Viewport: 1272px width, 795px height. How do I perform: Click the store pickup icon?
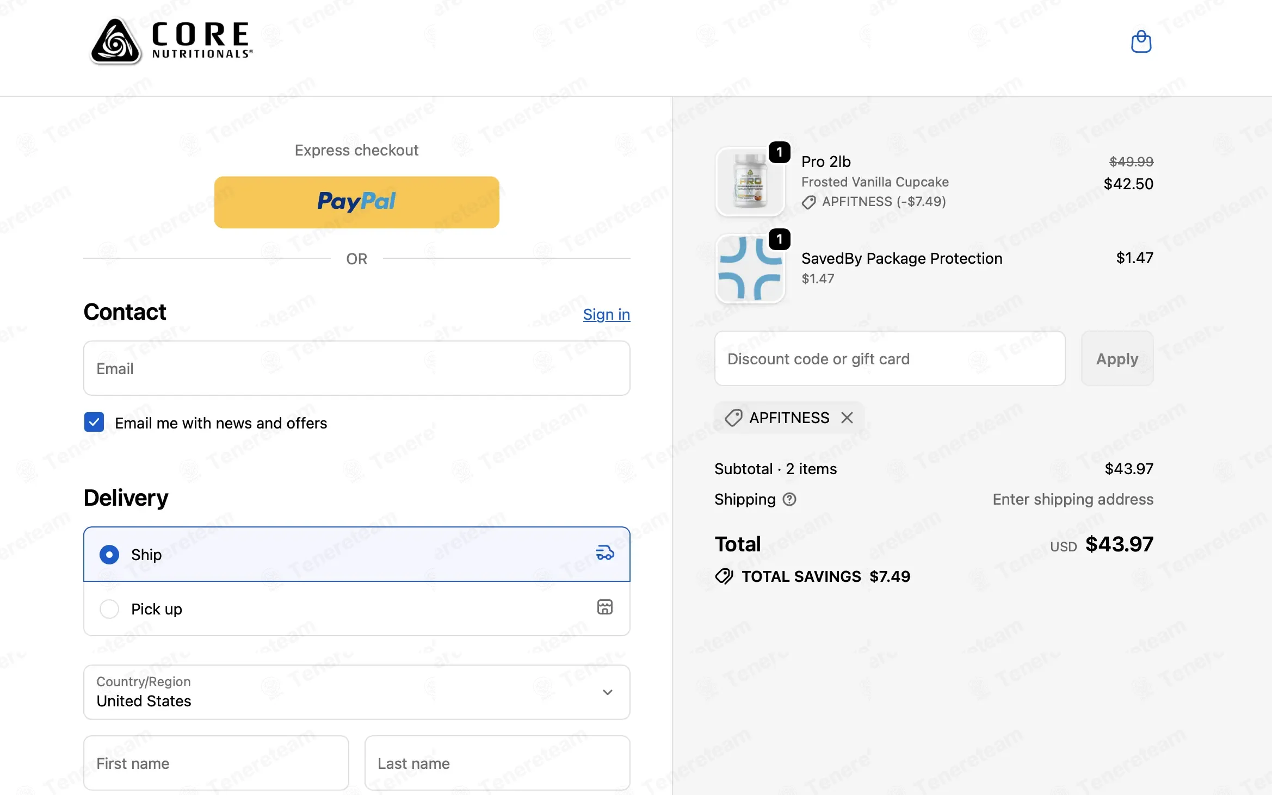[604, 607]
